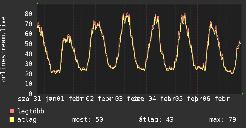Image resolution: width=246 pixels, height=128 pixels.
Task: Click the y-axis label 40
Action: tap(29, 54)
